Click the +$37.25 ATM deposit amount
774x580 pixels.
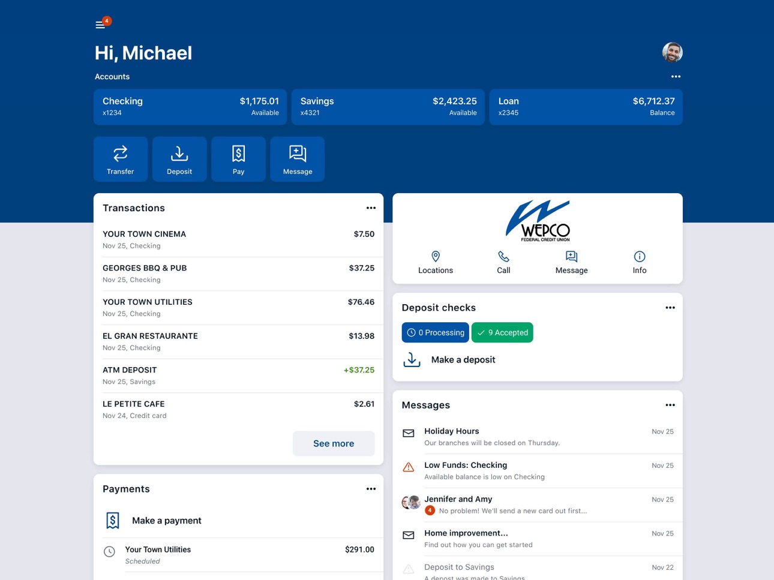click(359, 370)
